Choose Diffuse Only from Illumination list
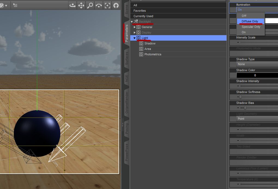This screenshot has width=278, height=189. point(250,21)
